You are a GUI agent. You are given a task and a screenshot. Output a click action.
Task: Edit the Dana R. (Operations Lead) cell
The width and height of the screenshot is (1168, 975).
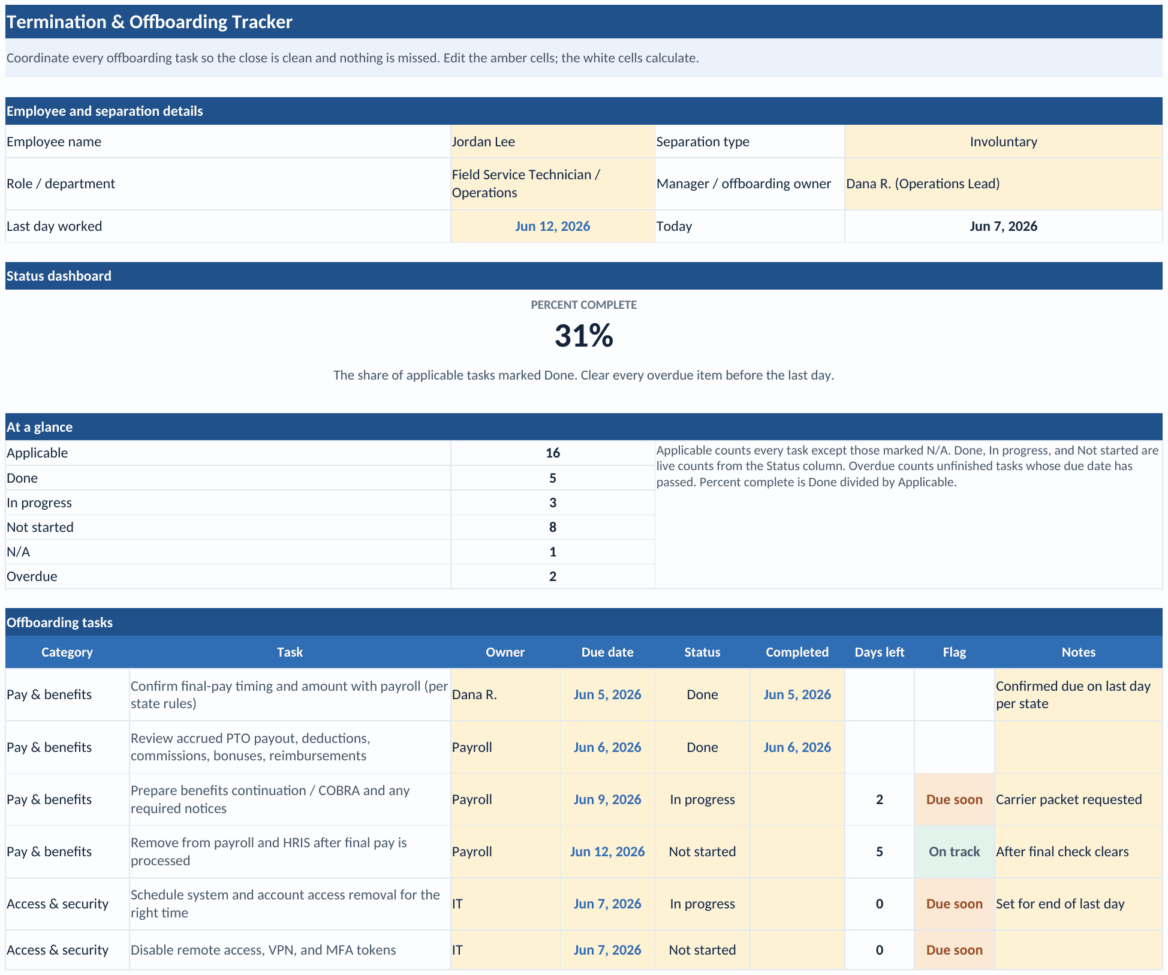pos(1003,183)
